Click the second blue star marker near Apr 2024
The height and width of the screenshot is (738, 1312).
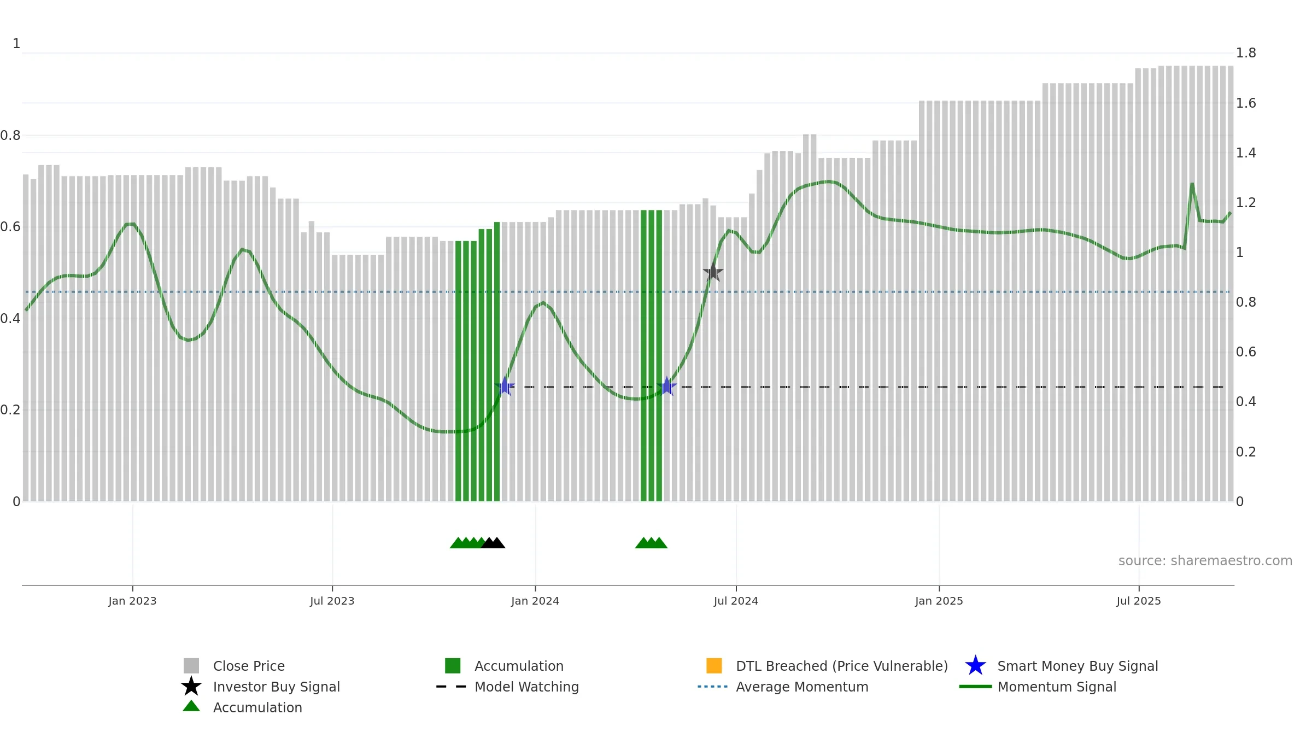tap(667, 386)
